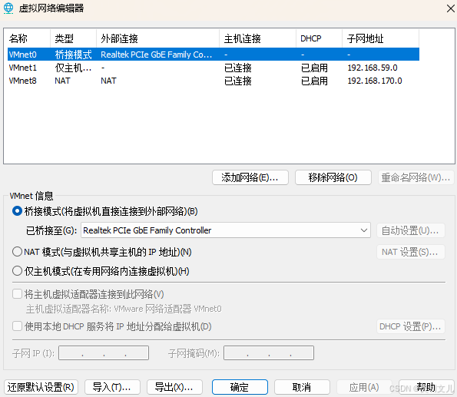Image resolution: width=457 pixels, height=397 pixels.
Task: Close the 虚拟网络编辑器 window
Action: (451, 8)
